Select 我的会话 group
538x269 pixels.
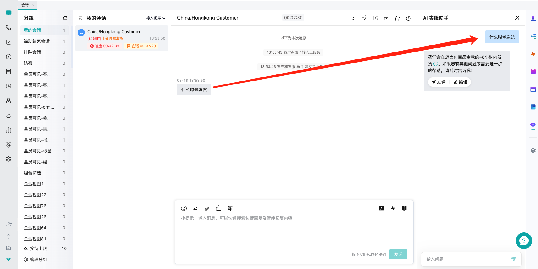tap(45, 30)
